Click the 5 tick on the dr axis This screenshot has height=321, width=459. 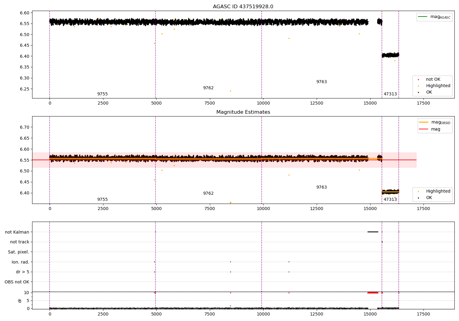28,301
